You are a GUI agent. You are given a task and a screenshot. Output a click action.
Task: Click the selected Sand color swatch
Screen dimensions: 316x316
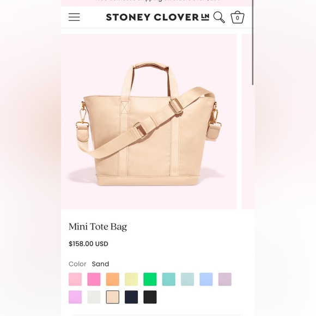coord(113,297)
